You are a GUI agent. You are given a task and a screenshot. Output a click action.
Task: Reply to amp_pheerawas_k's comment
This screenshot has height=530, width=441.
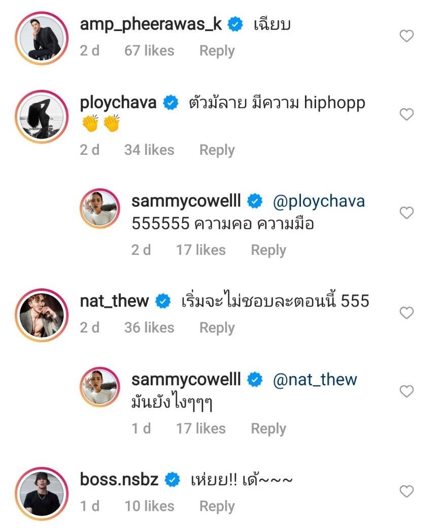pos(217,51)
